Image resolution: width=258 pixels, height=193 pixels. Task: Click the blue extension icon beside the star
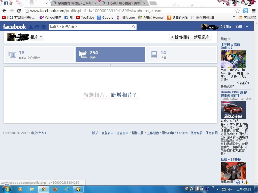coord(246,11)
